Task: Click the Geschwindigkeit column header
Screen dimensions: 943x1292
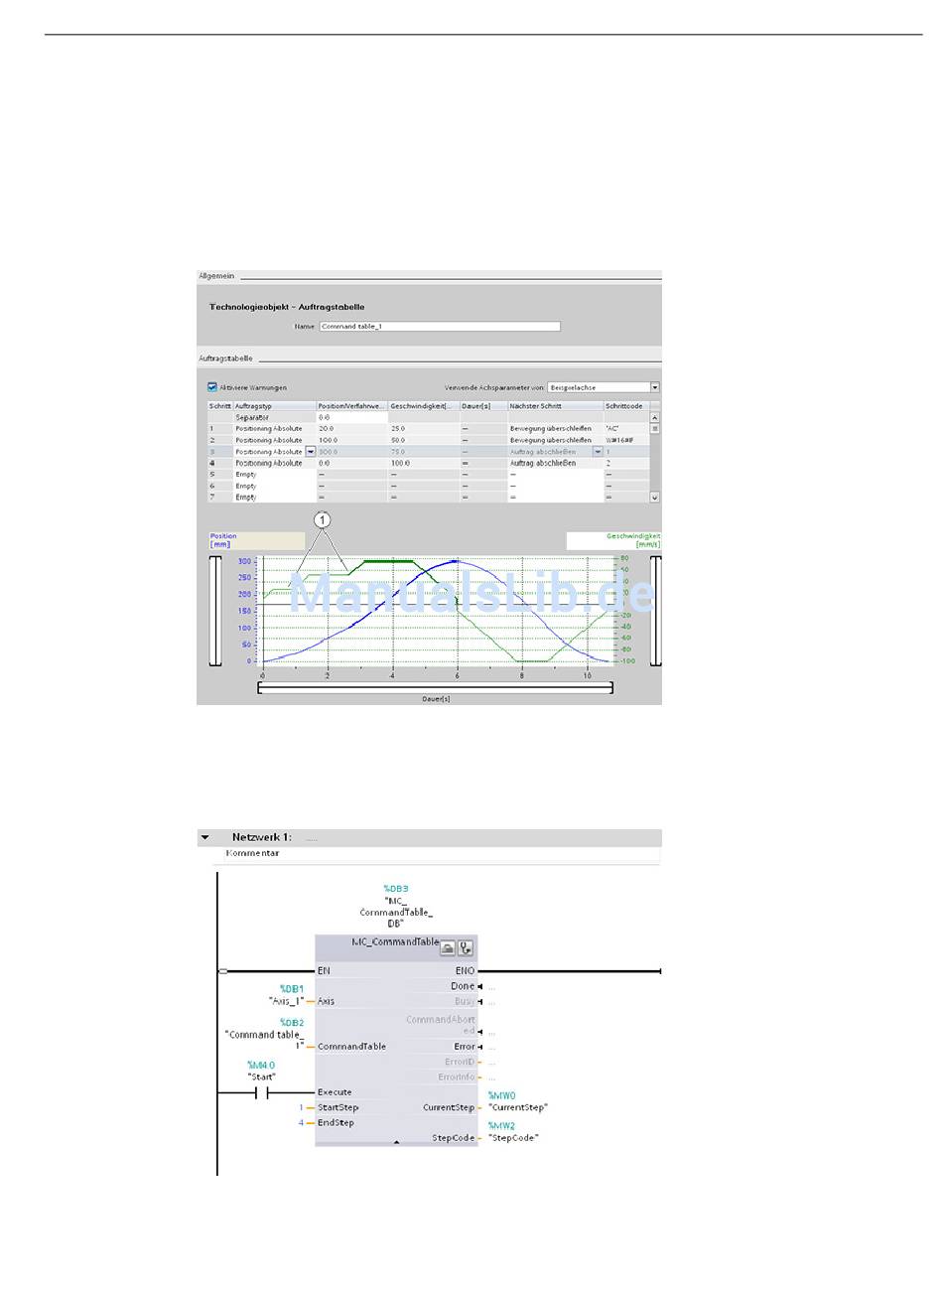Action: [423, 406]
